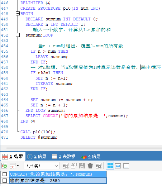Collapse the sumnum:LOOP fold marker
Screen dimensions: 162x186
pyautogui.click(x=18, y=35)
